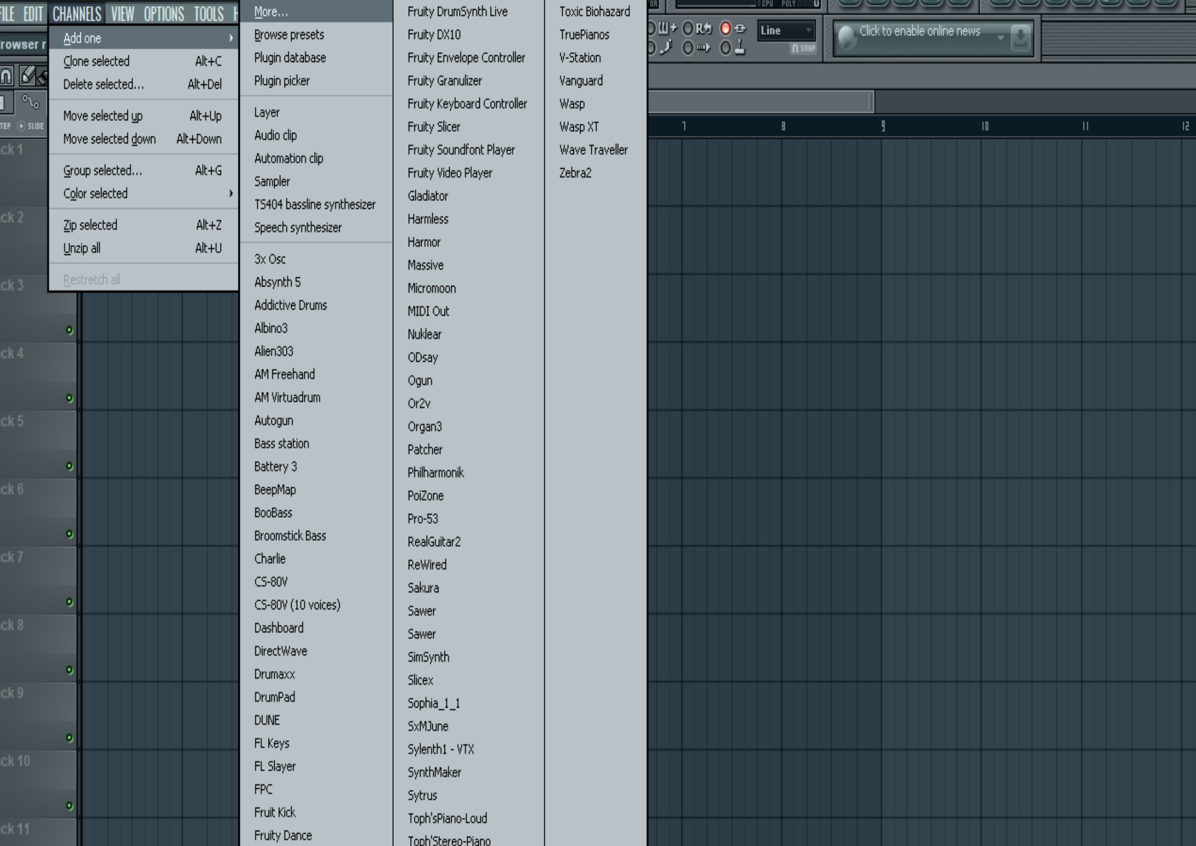Add a Sampler channel
The width and height of the screenshot is (1196, 846).
[x=317, y=181]
